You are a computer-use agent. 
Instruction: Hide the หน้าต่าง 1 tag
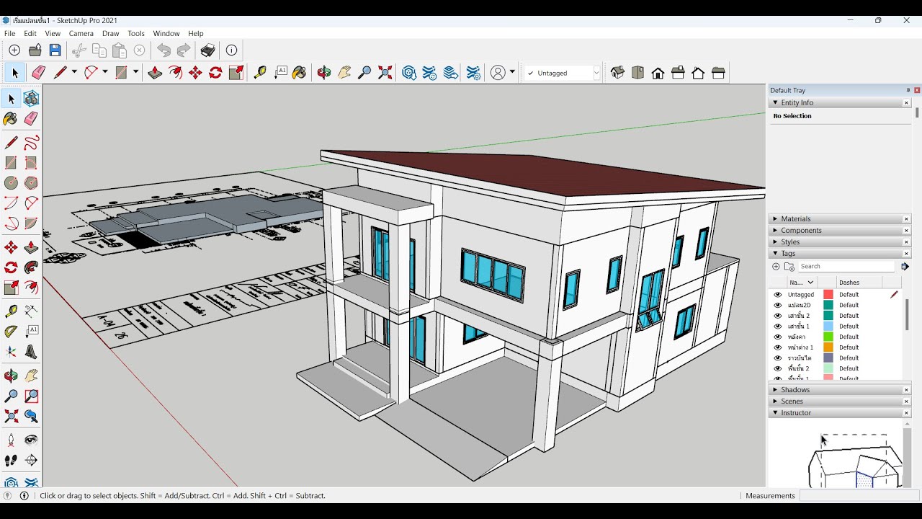click(777, 347)
